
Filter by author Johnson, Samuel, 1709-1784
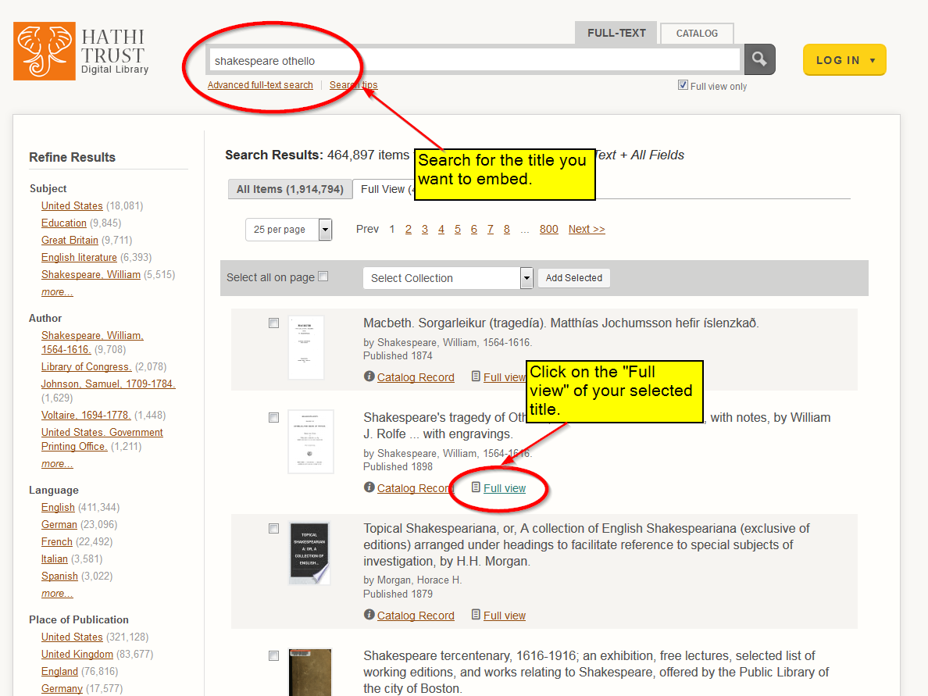(109, 384)
